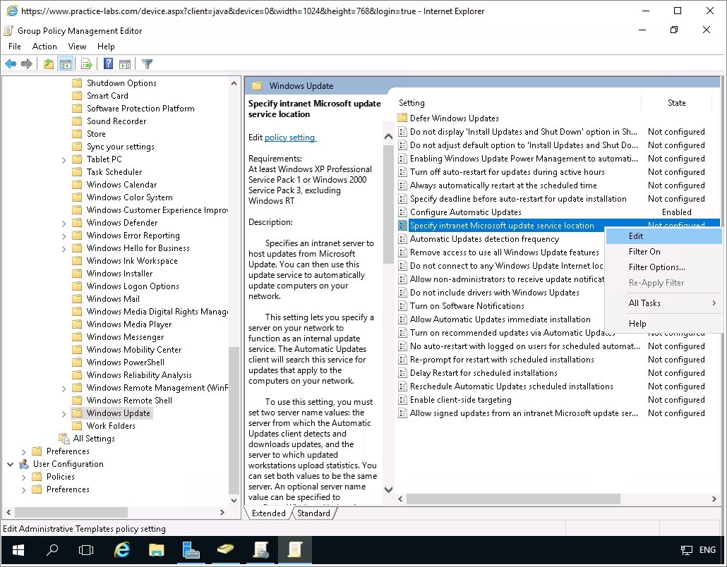
Task: Select Delay Restart for scheduled installations
Action: tap(483, 373)
